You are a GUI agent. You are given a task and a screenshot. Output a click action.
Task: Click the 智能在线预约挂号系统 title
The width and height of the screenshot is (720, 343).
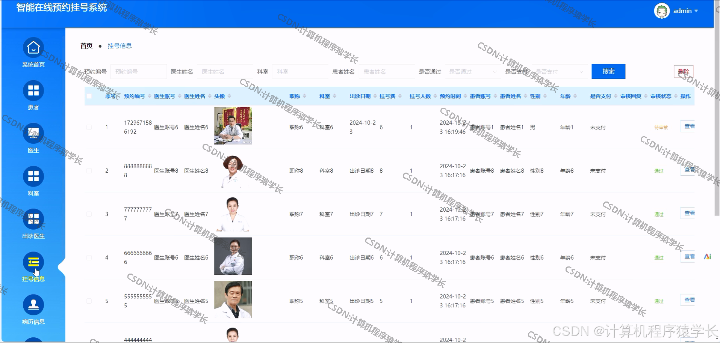coord(62,8)
